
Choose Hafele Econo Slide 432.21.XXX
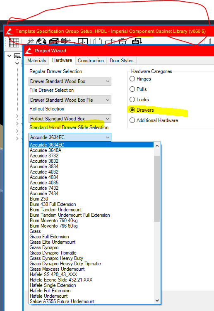pos(91,280)
